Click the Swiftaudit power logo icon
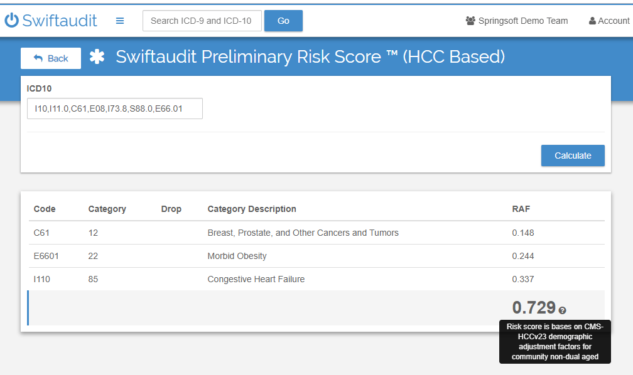The height and width of the screenshot is (375, 633). (12, 21)
